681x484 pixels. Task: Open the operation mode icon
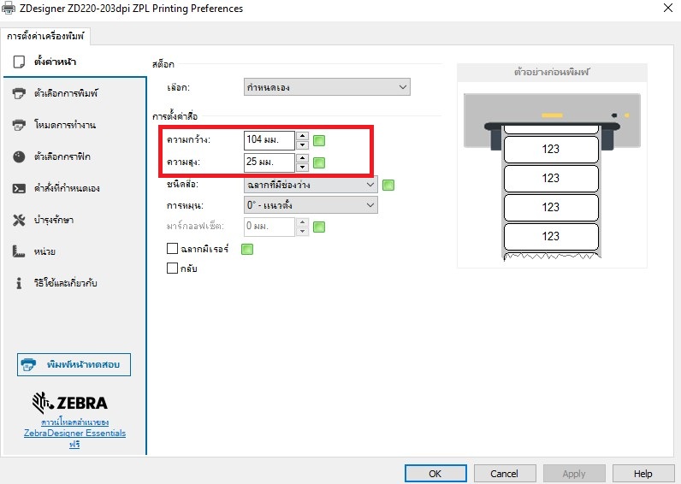coord(19,125)
